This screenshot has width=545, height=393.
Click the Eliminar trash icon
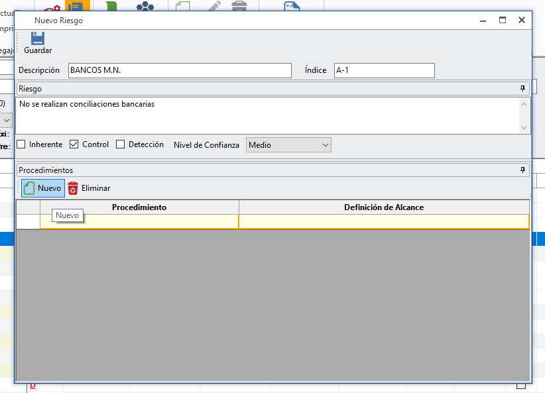(x=73, y=188)
